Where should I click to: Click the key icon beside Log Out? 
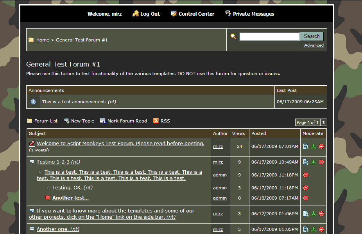point(136,14)
